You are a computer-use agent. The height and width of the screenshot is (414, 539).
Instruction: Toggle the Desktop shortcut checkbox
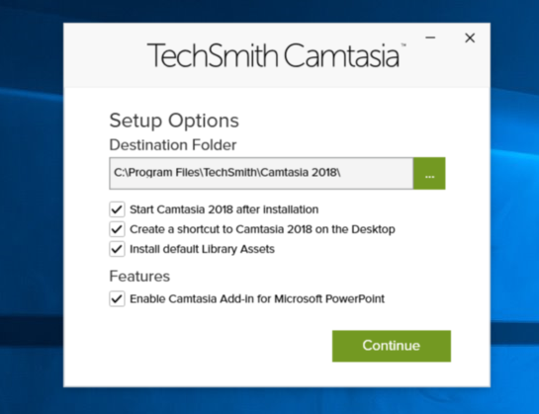[x=117, y=229]
